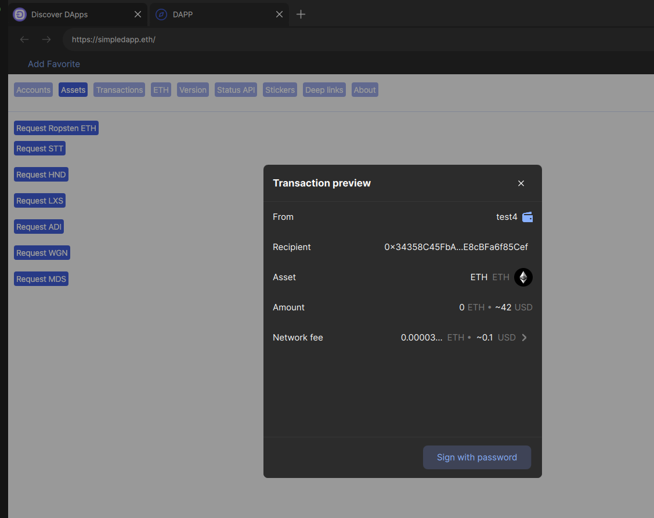Click the simpledapp.eth URL address field

[358, 39]
